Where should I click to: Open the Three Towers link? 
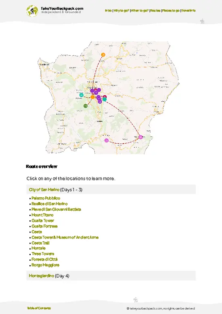[x=43, y=254]
